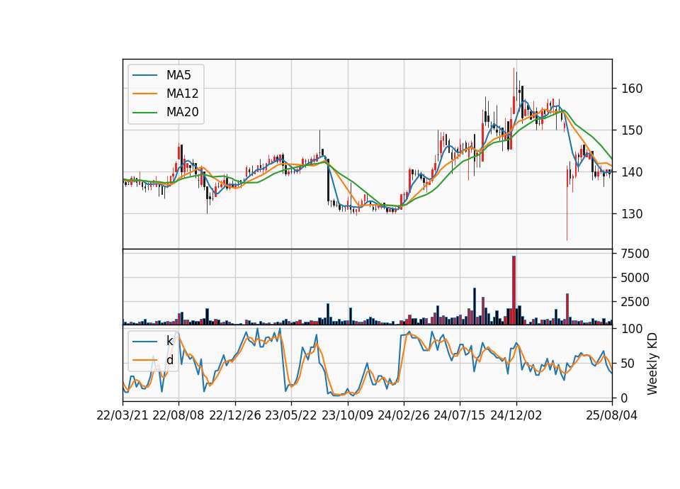Screen dimensions: 680x489
Task: Click the 150 price axis tick label
Action: (x=633, y=130)
